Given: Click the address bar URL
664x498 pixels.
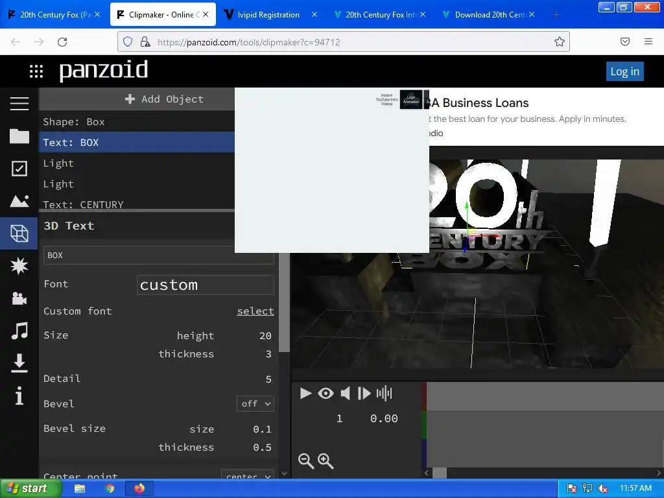Looking at the screenshot, I should (x=248, y=42).
